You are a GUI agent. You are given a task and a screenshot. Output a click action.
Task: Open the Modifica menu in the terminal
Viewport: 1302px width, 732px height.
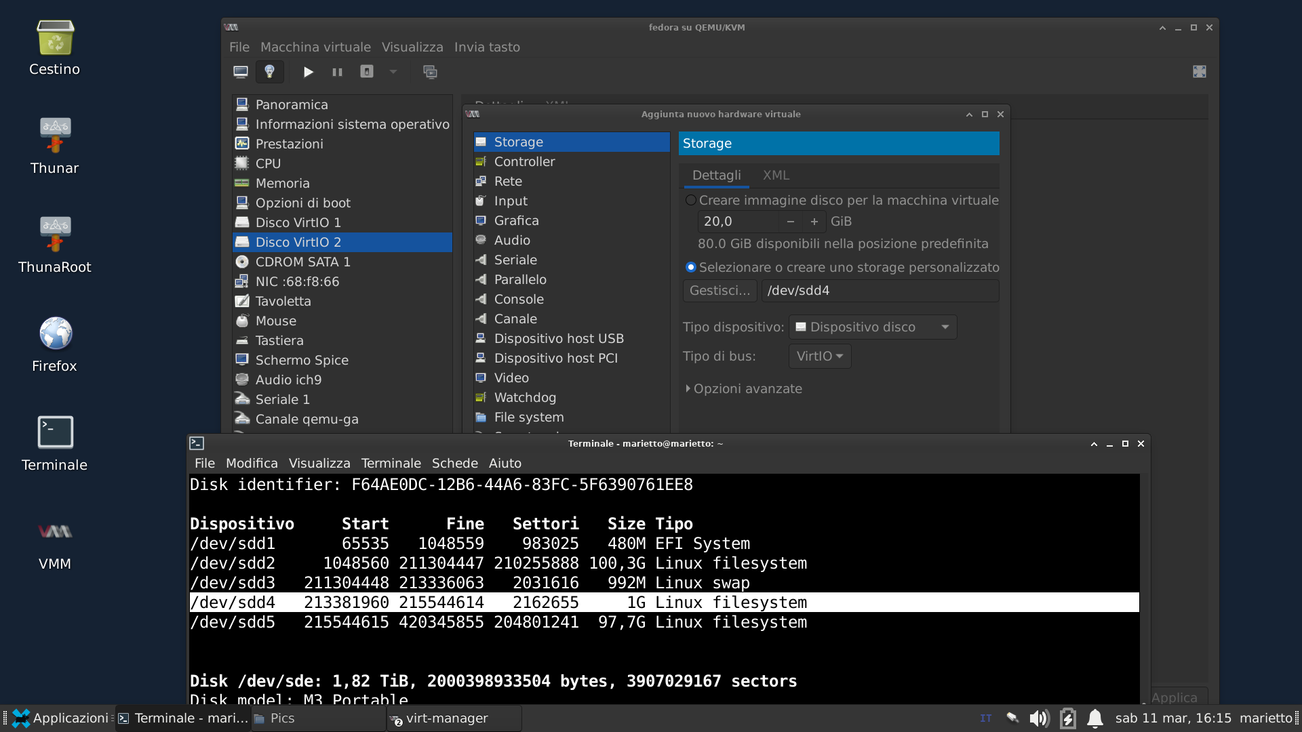pyautogui.click(x=252, y=464)
